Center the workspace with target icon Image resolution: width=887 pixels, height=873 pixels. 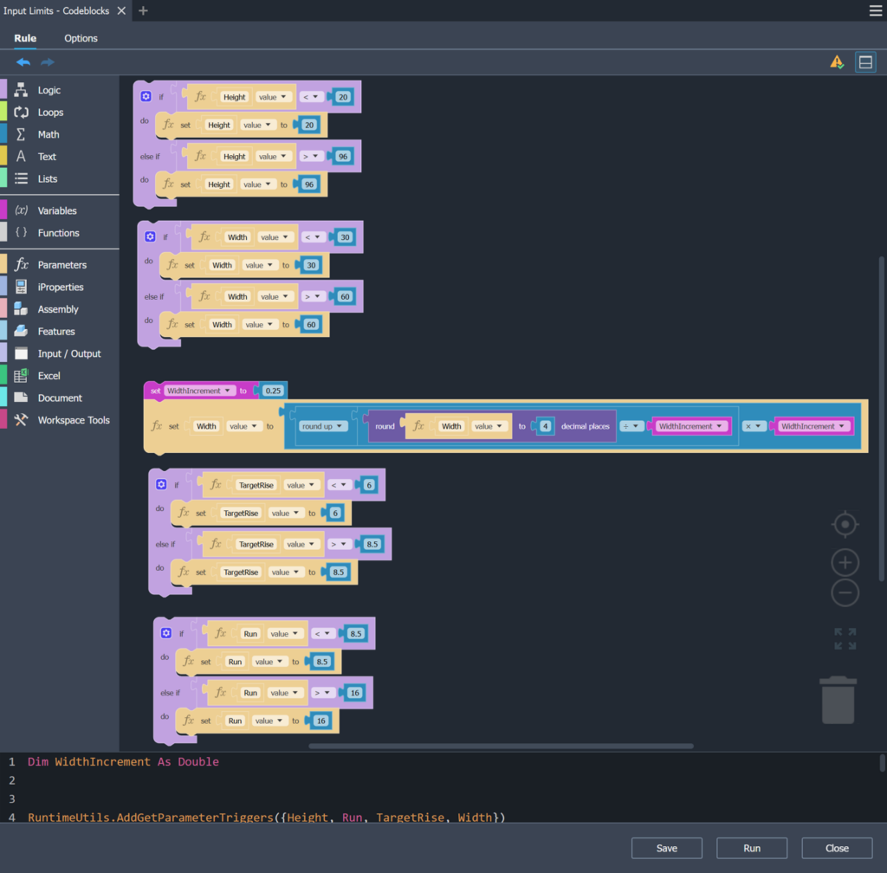[845, 525]
